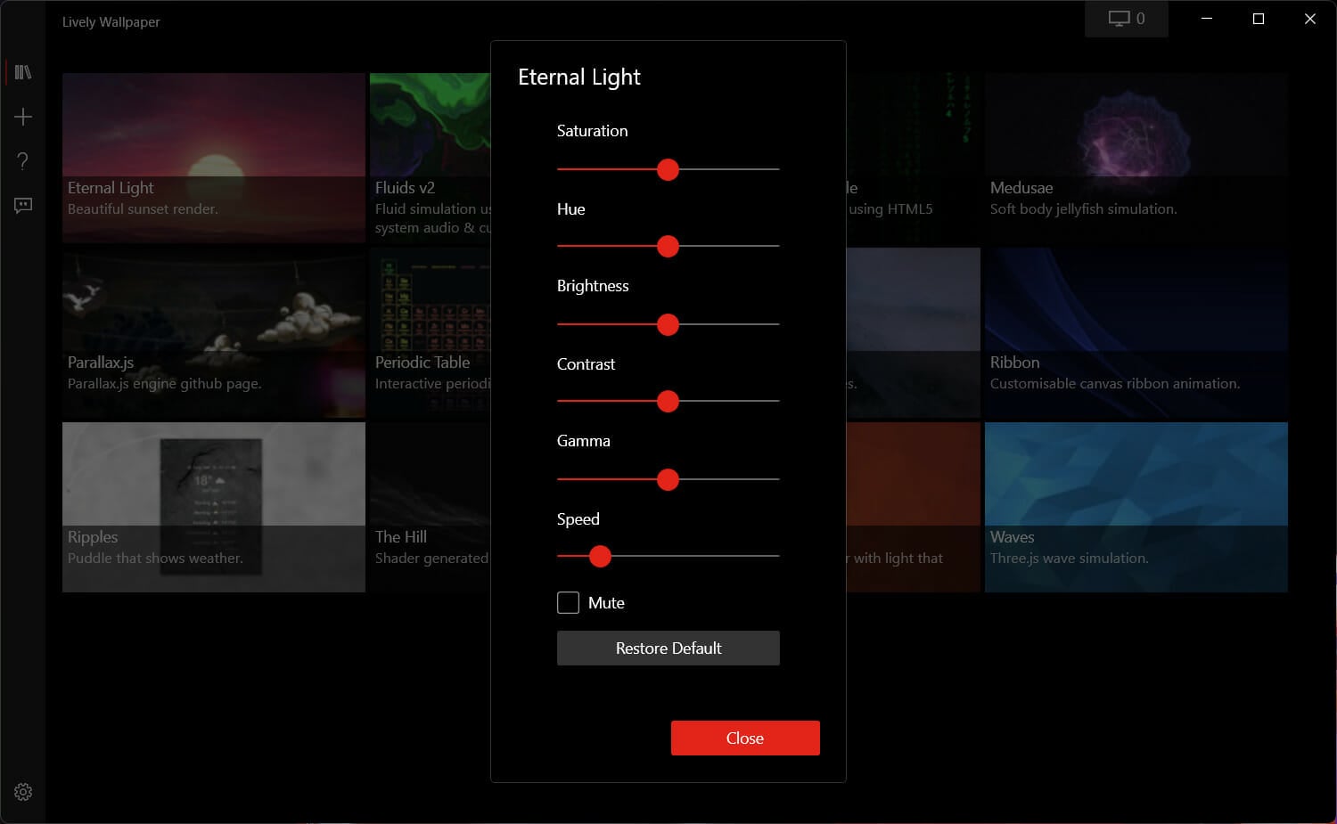Select the Parallax.js wallpaper thumbnail
The width and height of the screenshot is (1337, 824).
coord(214,332)
